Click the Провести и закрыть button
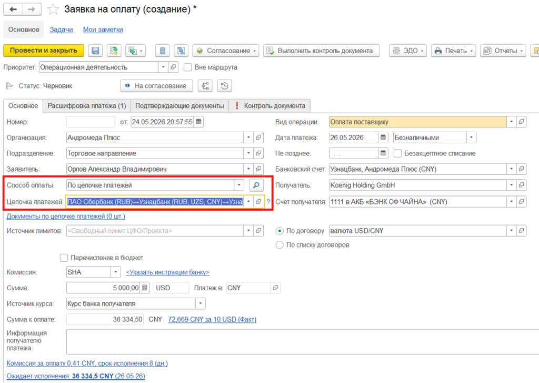This screenshot has height=383, width=539. pos(44,51)
